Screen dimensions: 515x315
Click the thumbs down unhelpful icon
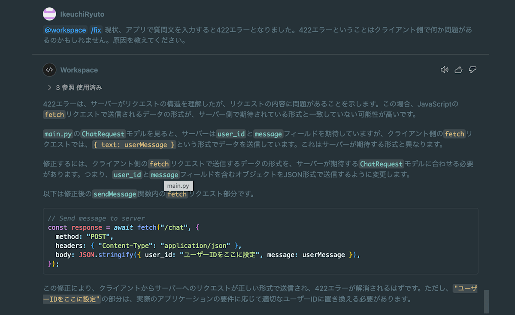(473, 70)
